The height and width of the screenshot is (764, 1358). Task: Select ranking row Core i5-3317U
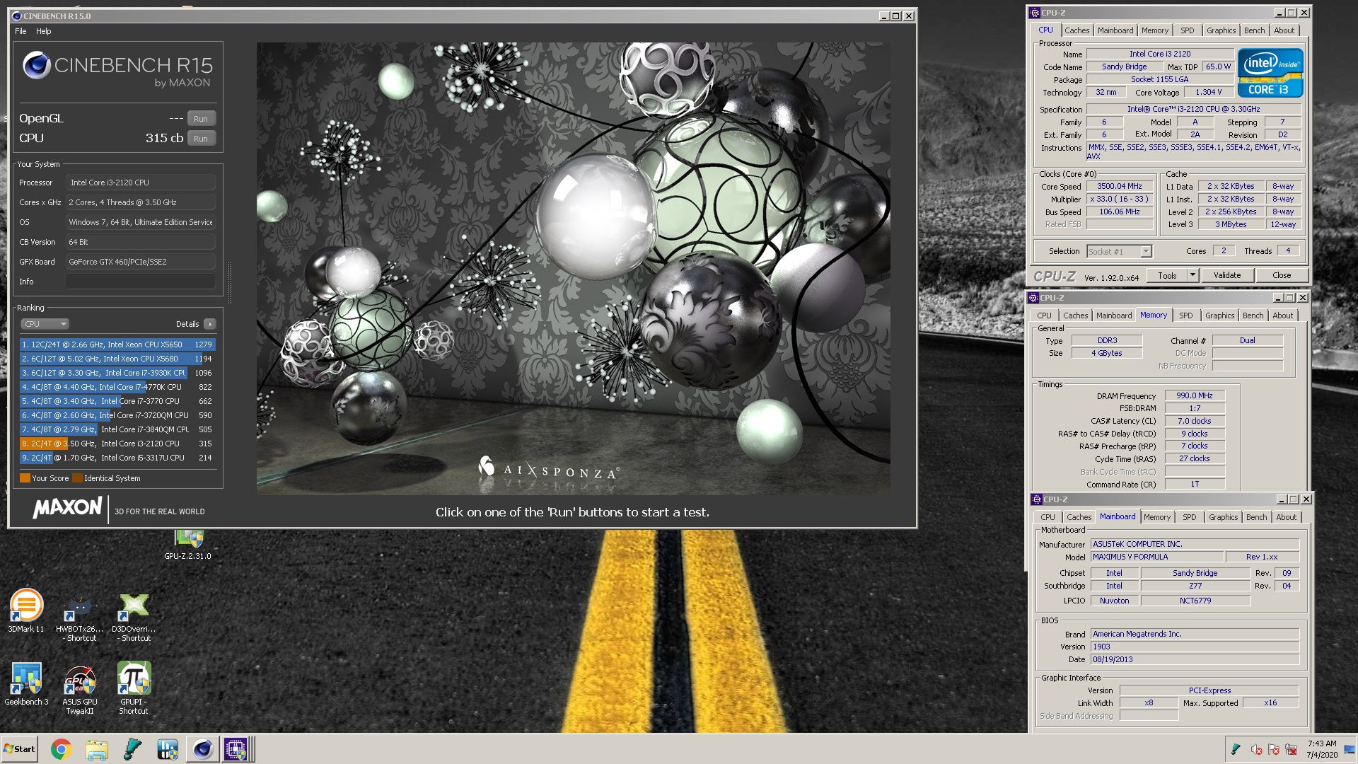pyautogui.click(x=117, y=458)
